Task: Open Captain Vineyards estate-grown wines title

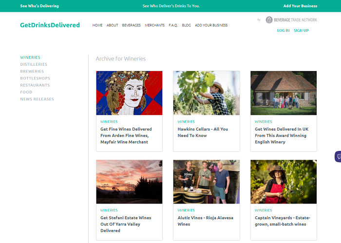Action: (x=283, y=221)
